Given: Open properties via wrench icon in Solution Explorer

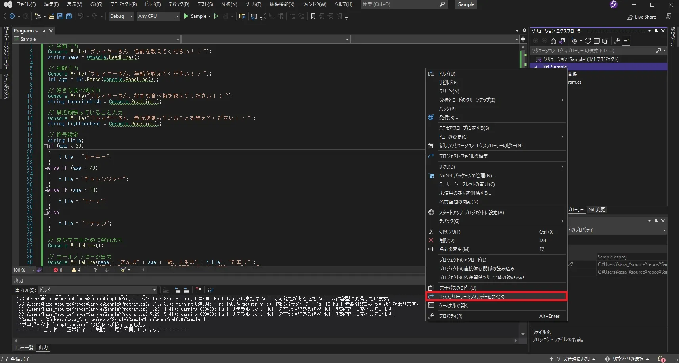Looking at the screenshot, I should [617, 41].
